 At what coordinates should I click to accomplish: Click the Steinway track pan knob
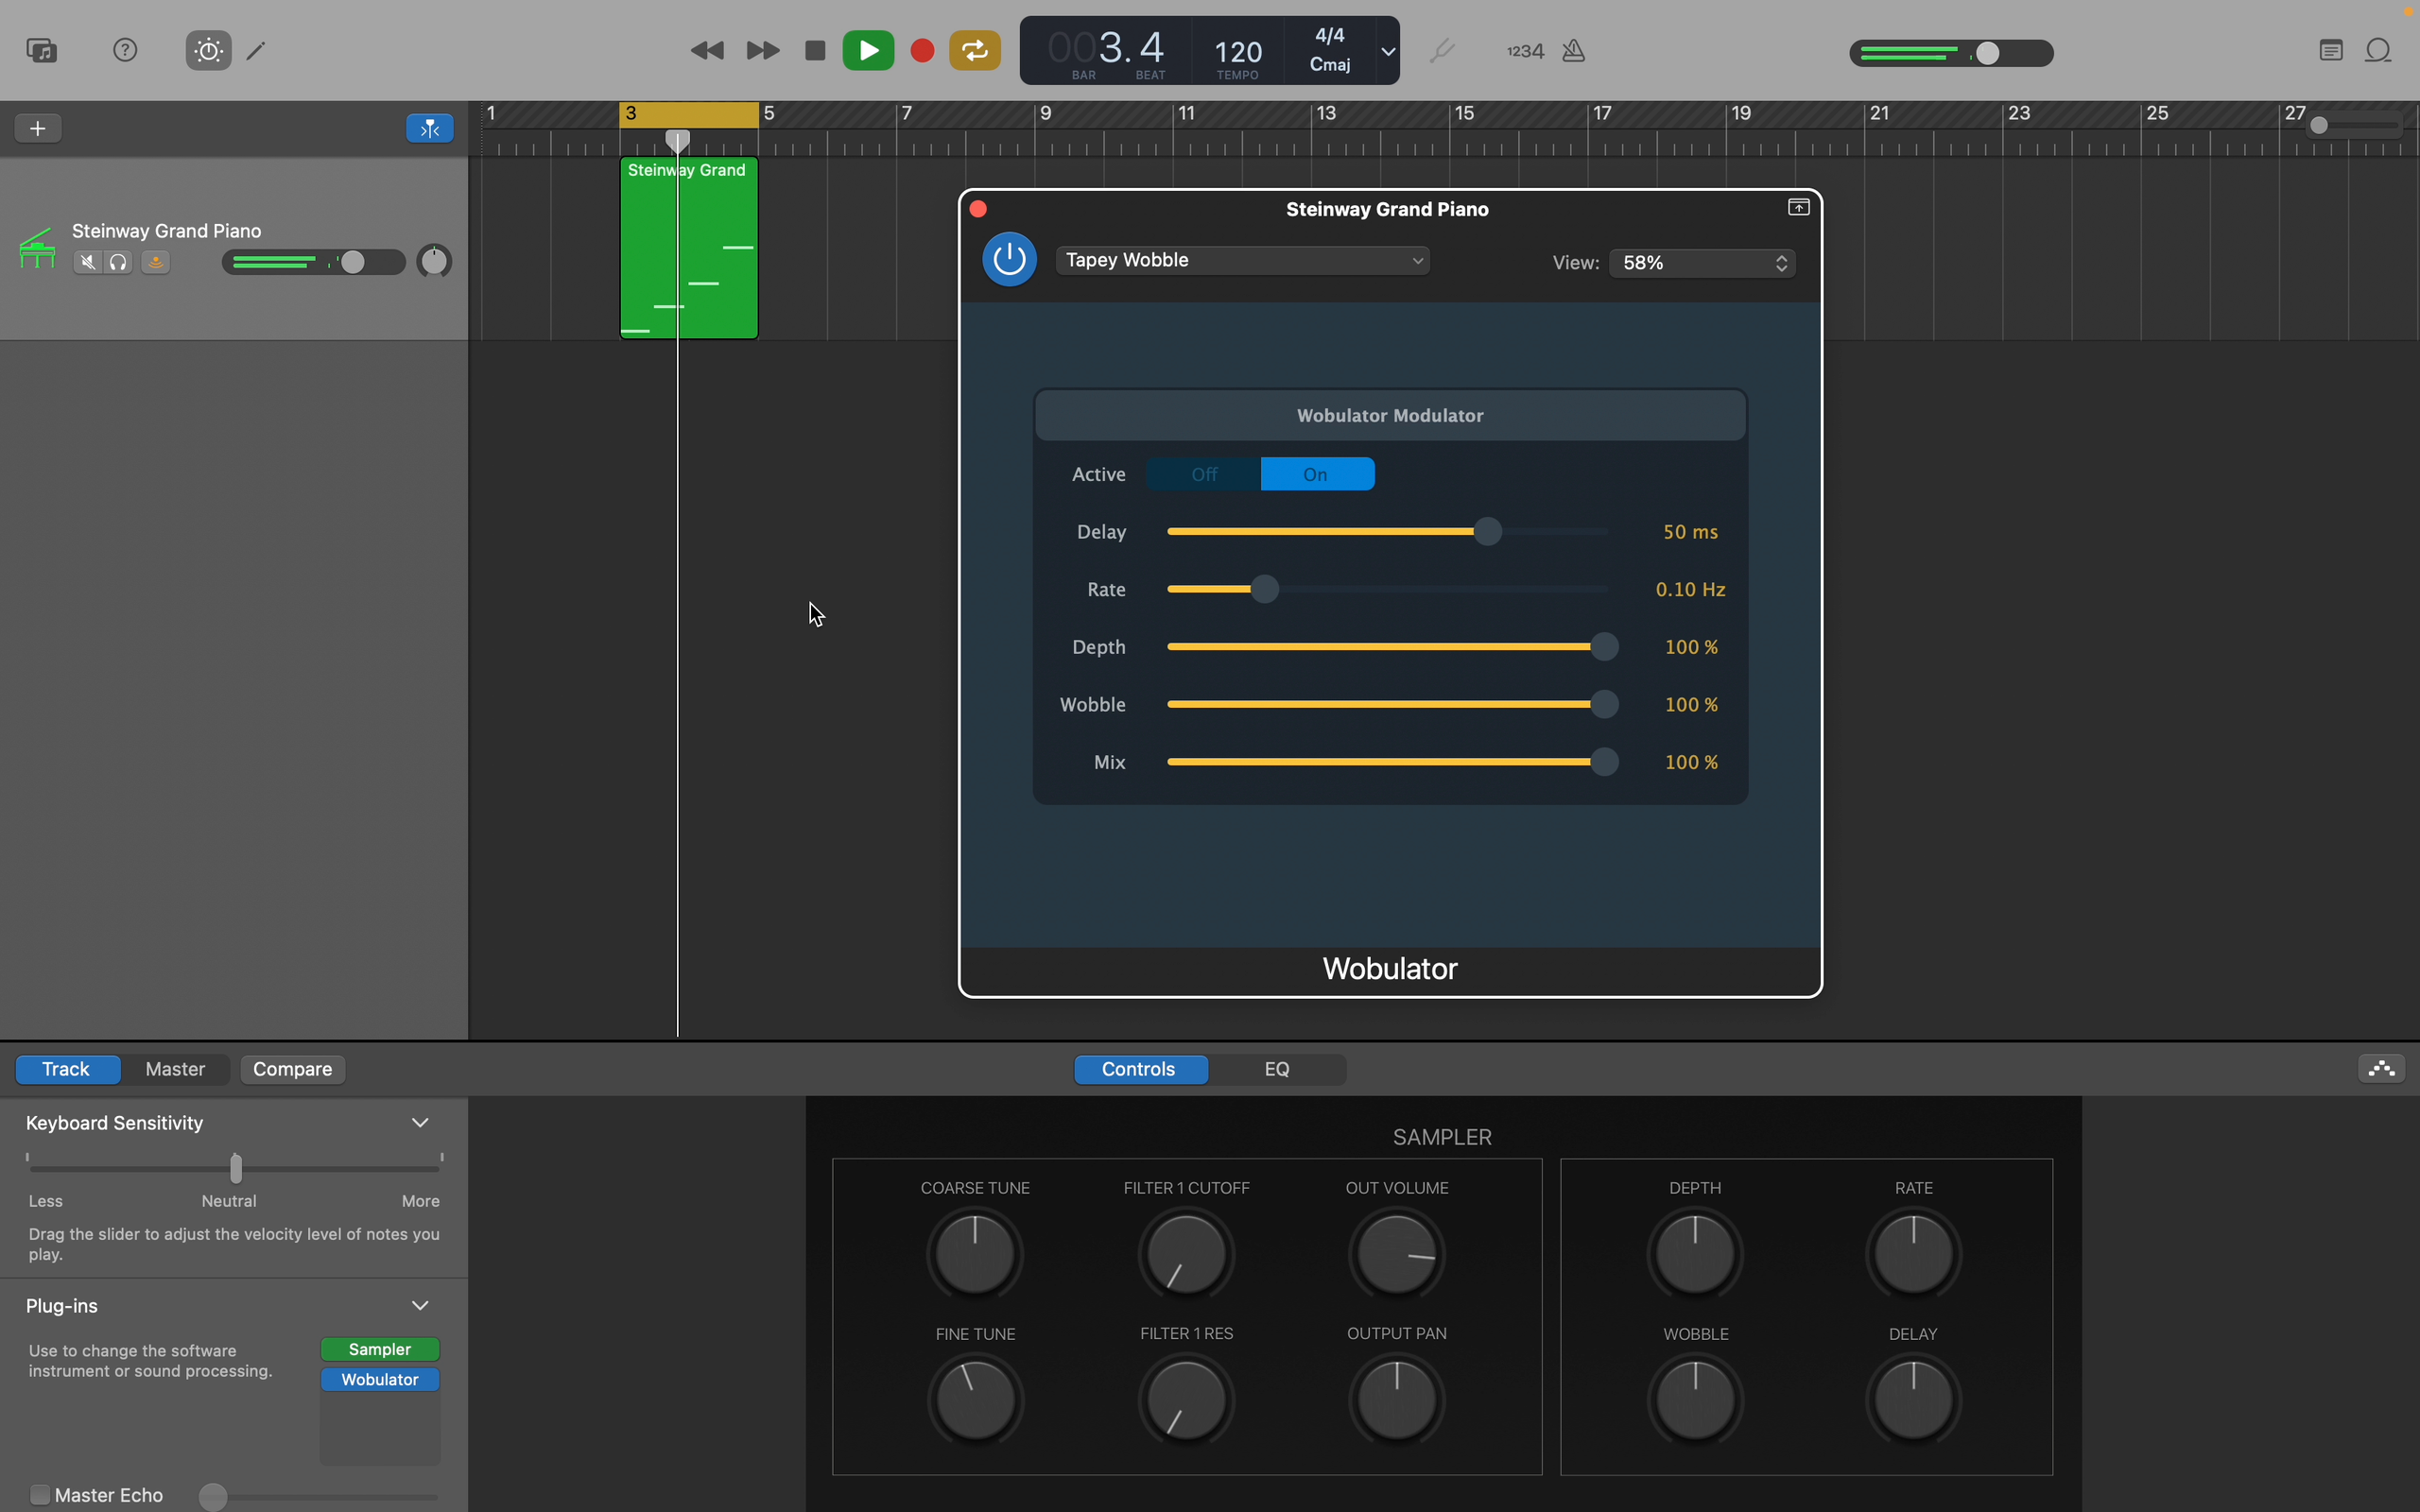(434, 262)
